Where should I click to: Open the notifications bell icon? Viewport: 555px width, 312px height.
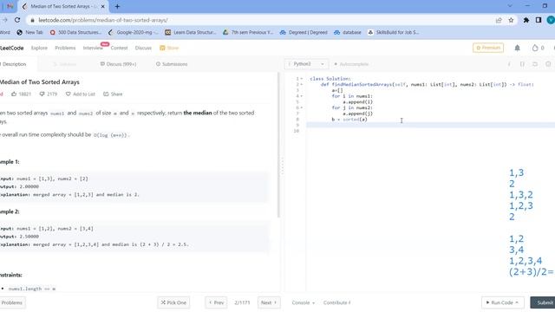click(517, 48)
